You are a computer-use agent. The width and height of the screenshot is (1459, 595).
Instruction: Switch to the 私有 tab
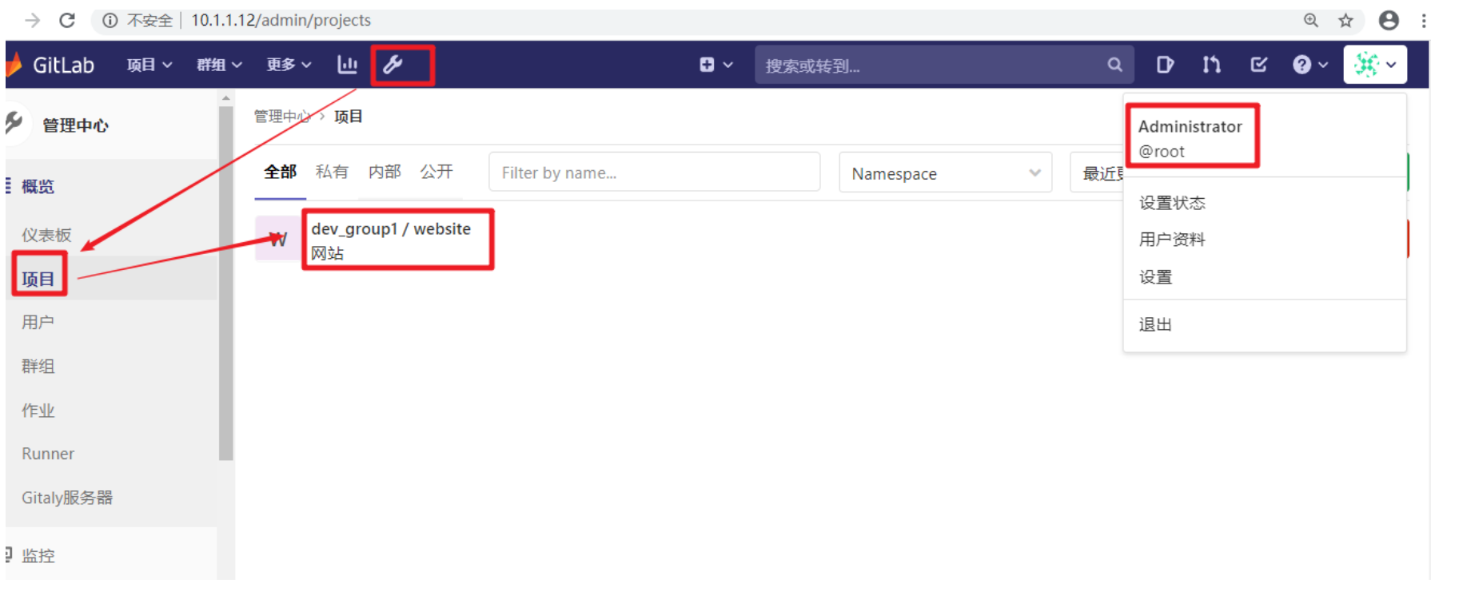(x=332, y=172)
